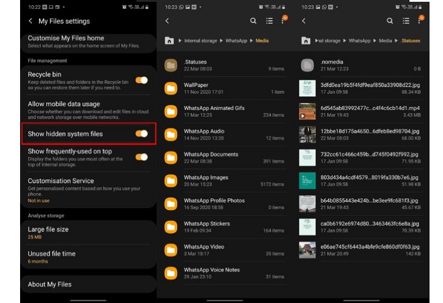The height and width of the screenshot is (303, 443).
Task: Open the 6d545ab83992477c mp4 video thumbnail
Action: coord(307,111)
